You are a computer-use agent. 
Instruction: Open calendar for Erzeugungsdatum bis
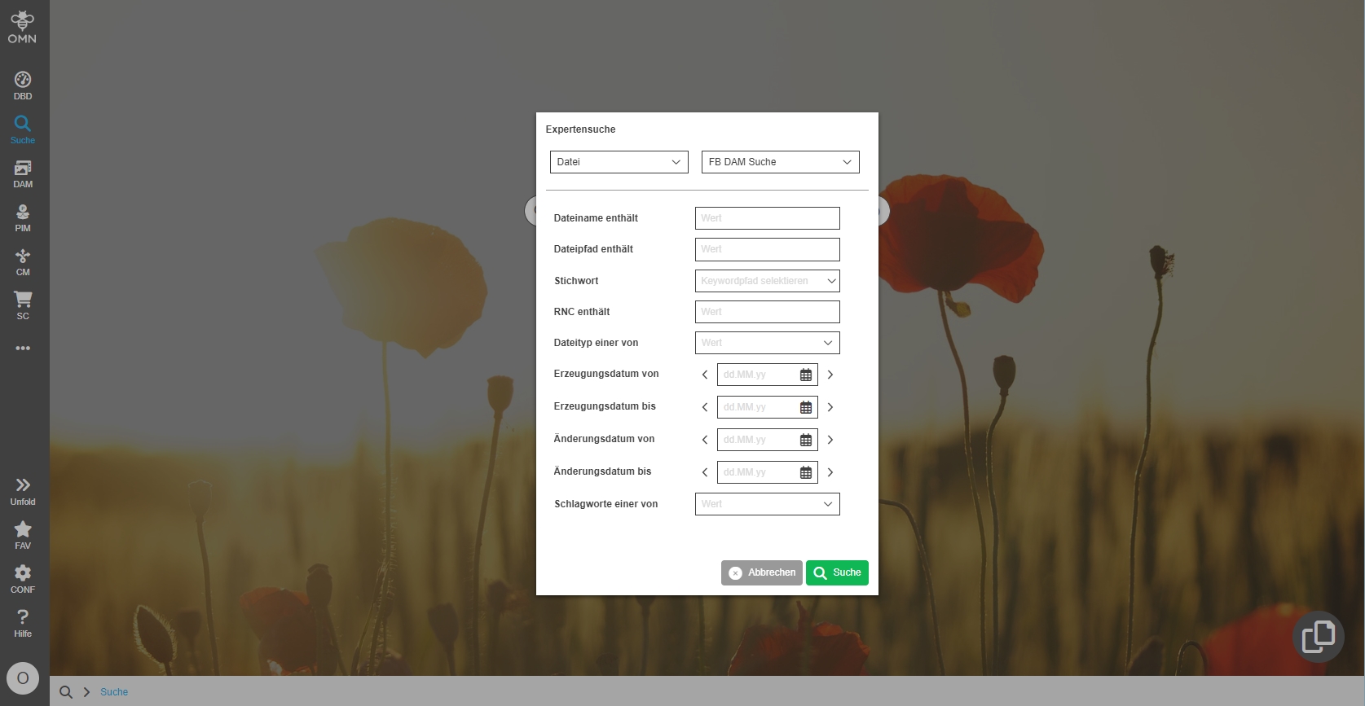[806, 407]
